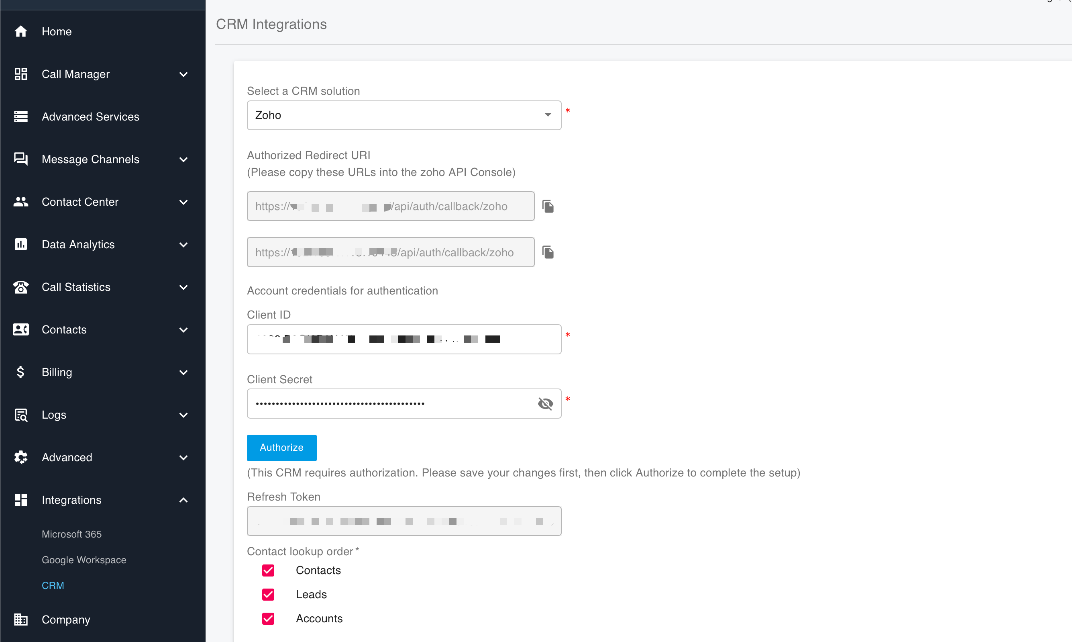This screenshot has width=1072, height=642.
Task: Uncheck the Contacts lookup checkbox
Action: 268,570
